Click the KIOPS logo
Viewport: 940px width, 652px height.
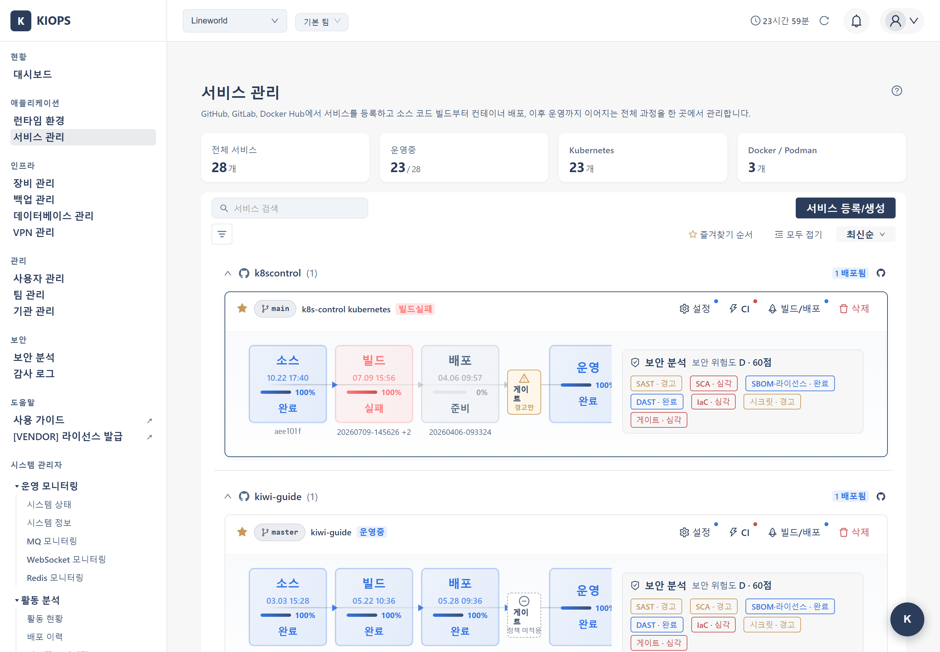coord(40,21)
